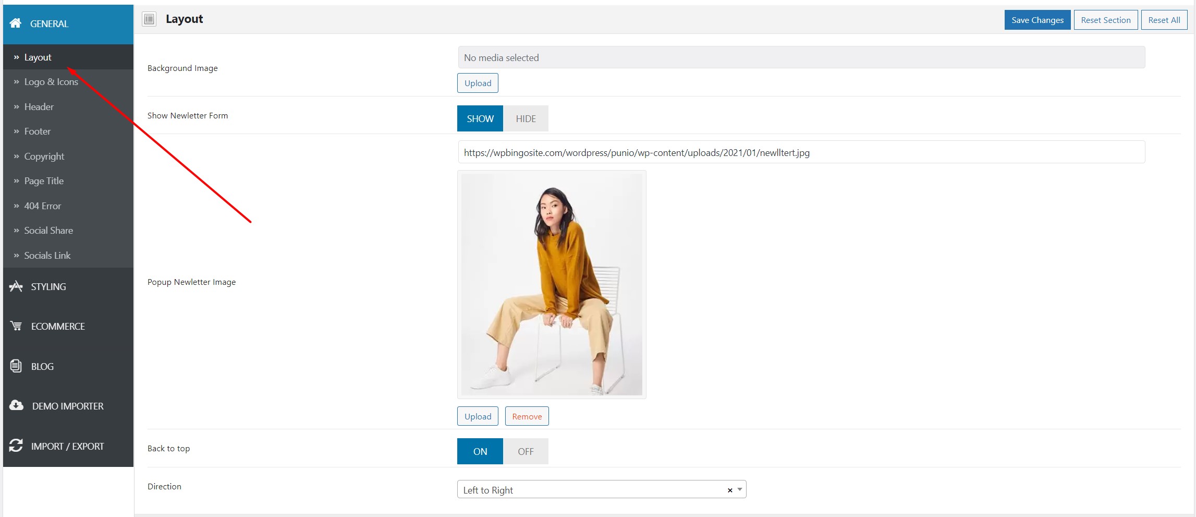Click the Demo Importer cloud icon
Viewport: 1196px width, 517px height.
tap(16, 405)
